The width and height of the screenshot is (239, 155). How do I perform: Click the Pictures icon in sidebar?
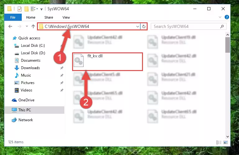click(16, 83)
